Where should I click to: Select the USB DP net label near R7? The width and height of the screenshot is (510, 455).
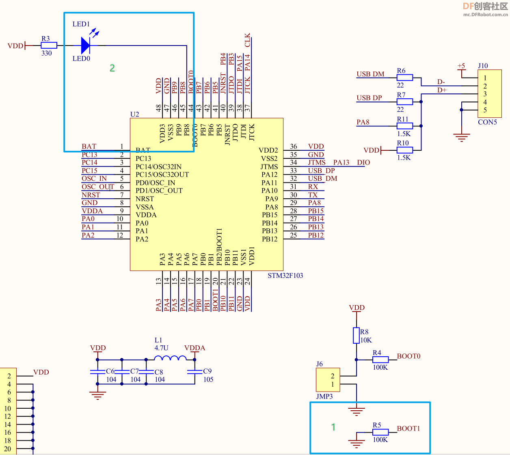[369, 98]
